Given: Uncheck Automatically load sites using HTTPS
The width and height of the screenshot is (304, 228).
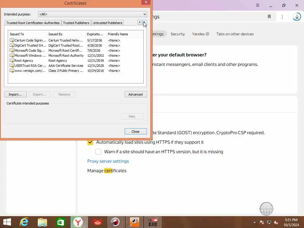Looking at the screenshot, I should click(90, 142).
